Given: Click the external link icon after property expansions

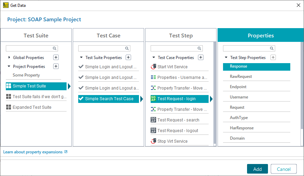Looking at the screenshot, I should (66, 152).
